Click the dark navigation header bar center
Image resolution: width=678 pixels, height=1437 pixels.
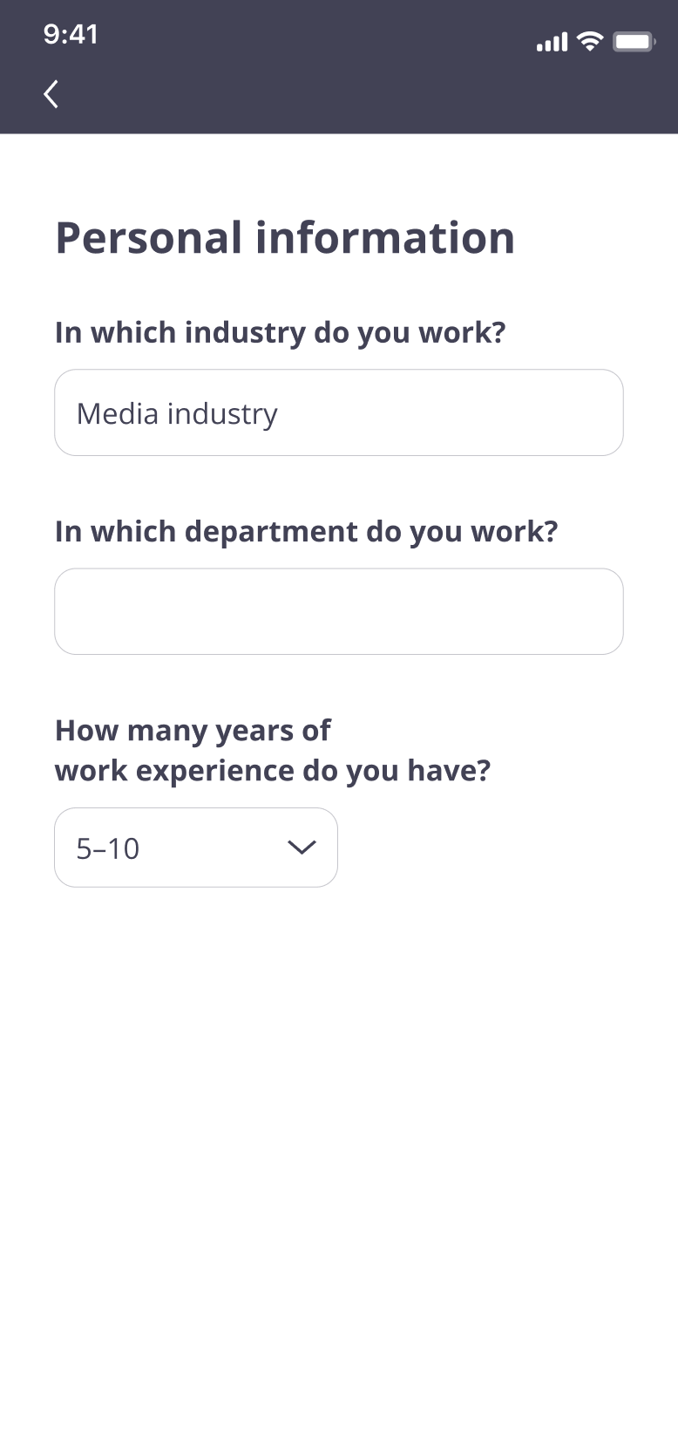338,94
